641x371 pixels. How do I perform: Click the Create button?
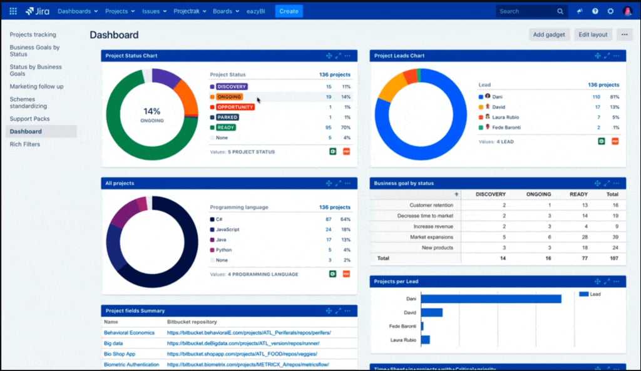[x=289, y=11]
